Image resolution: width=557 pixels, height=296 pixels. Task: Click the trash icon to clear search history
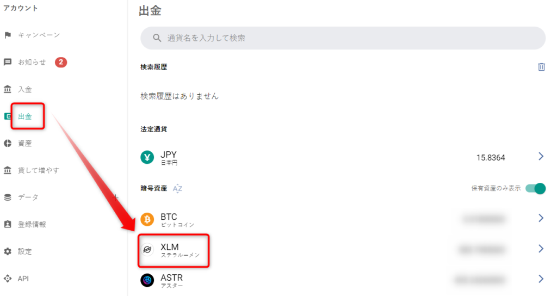[541, 67]
